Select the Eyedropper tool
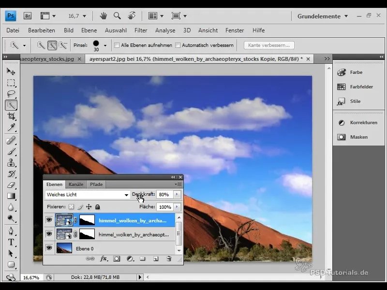 [11, 128]
